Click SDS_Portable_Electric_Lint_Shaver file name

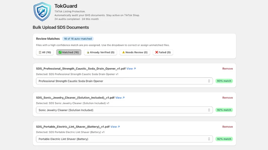73,127
